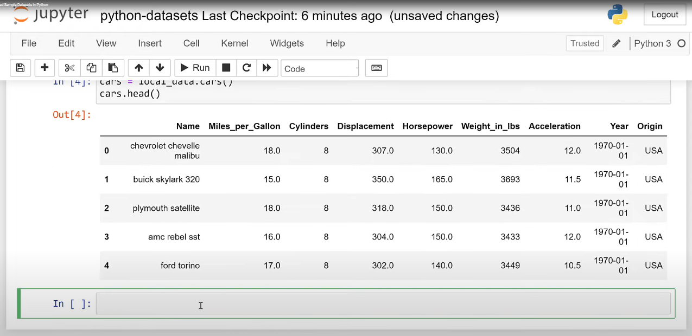Select the buick skylark 320 cell
Image resolution: width=692 pixels, height=336 pixels.
167,179
